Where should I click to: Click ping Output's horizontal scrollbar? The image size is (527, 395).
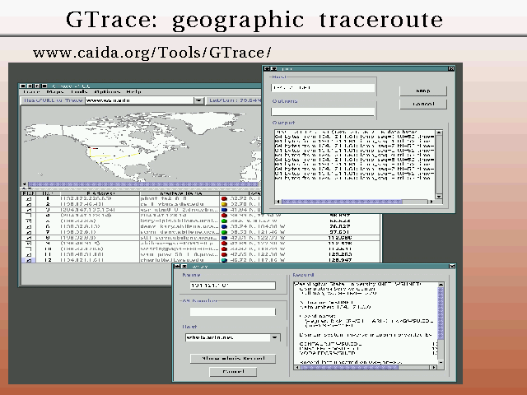click(x=342, y=202)
